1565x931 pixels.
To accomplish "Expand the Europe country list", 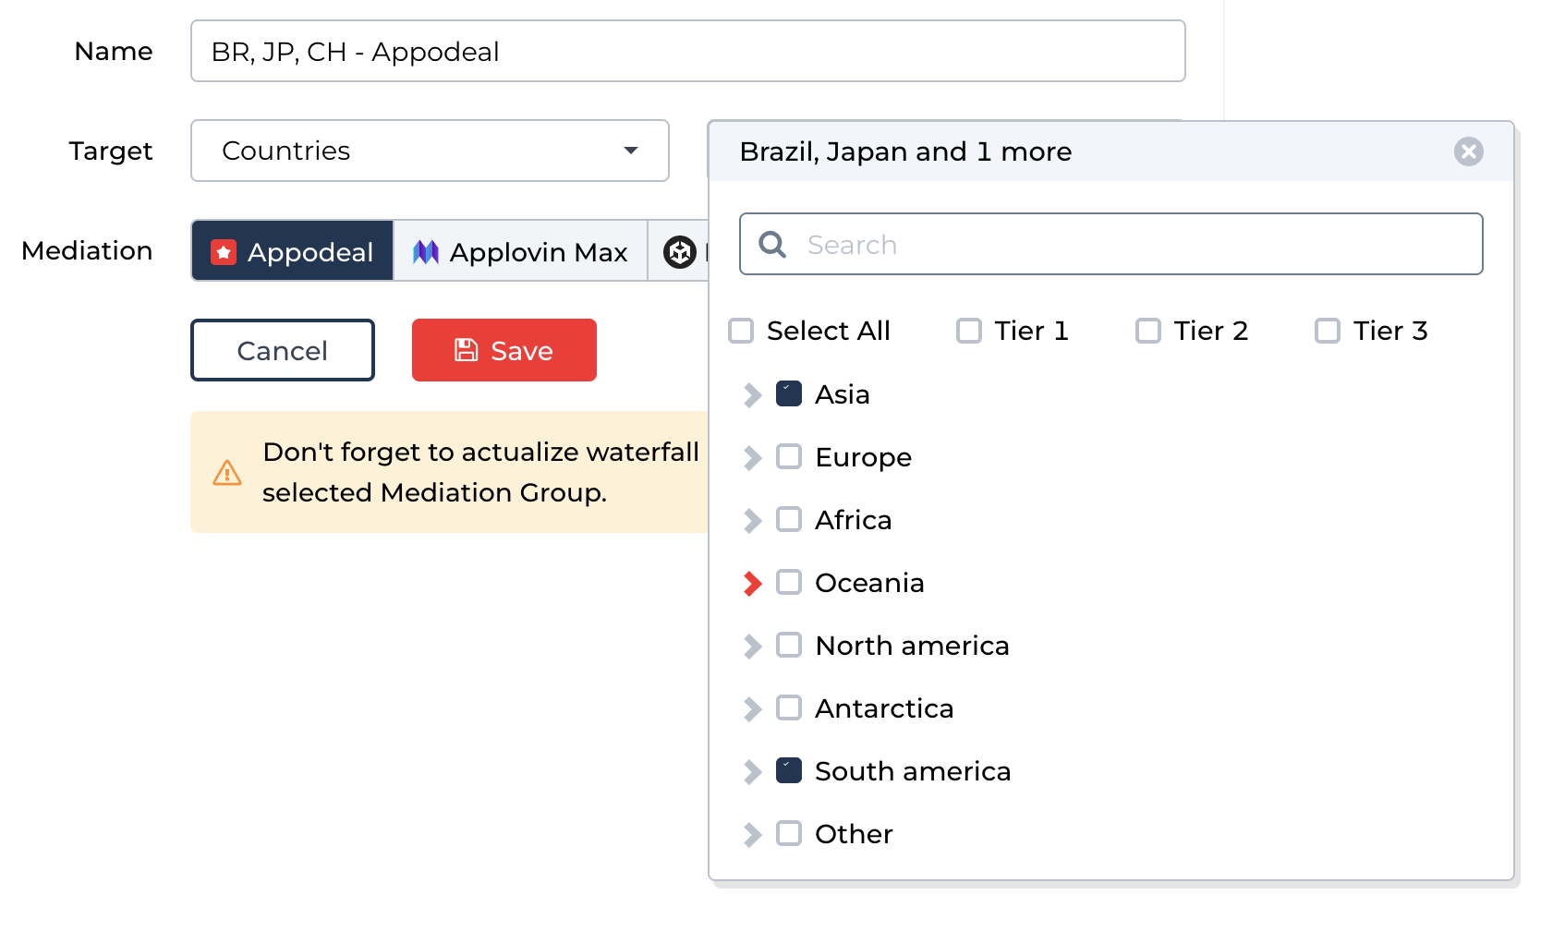I will tap(752, 457).
